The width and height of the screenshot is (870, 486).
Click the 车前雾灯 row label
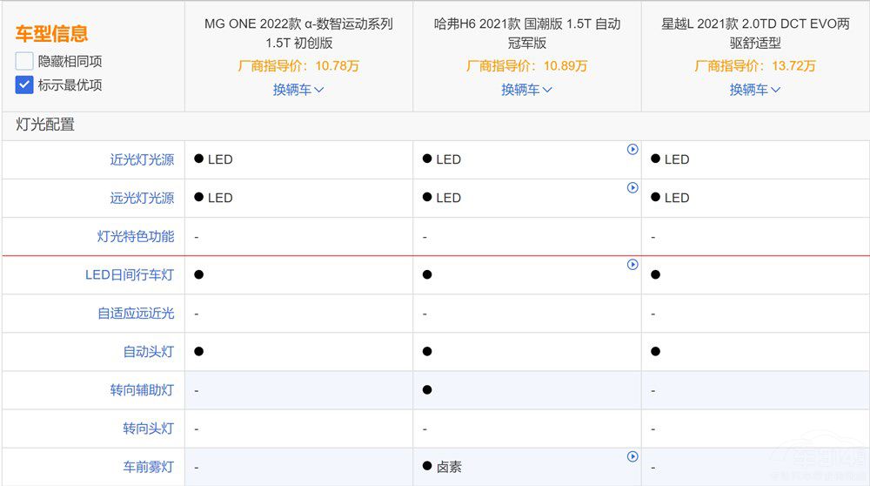[x=149, y=466]
